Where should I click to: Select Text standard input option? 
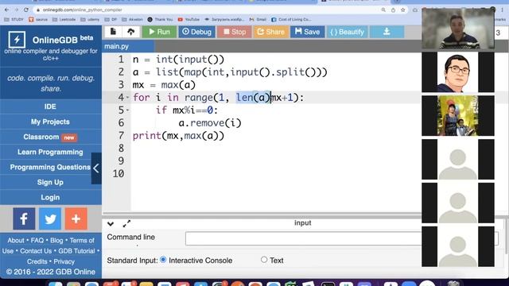pyautogui.click(x=264, y=260)
